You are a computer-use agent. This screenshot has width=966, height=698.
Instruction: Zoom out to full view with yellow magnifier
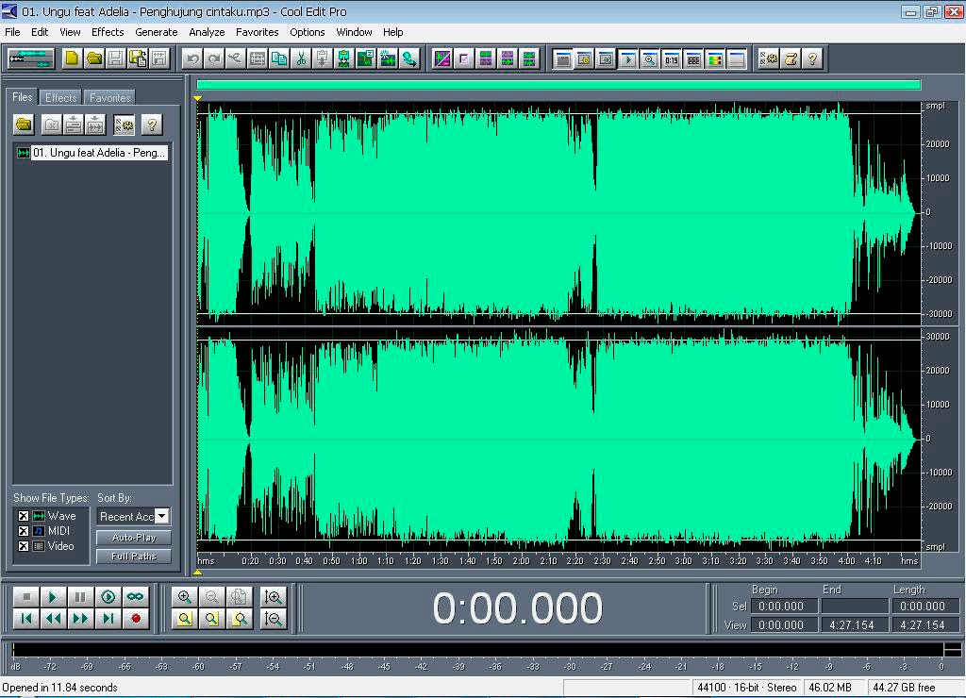(x=184, y=619)
